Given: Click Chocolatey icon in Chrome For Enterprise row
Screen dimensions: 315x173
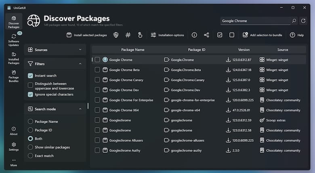Looking at the screenshot, I should [x=262, y=100].
